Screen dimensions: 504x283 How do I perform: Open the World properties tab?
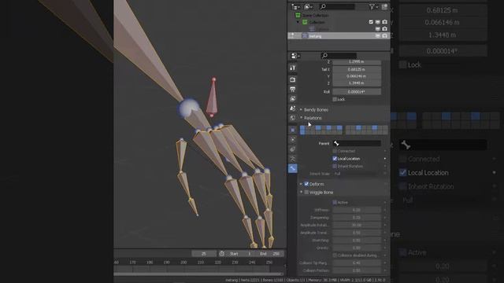[292, 118]
